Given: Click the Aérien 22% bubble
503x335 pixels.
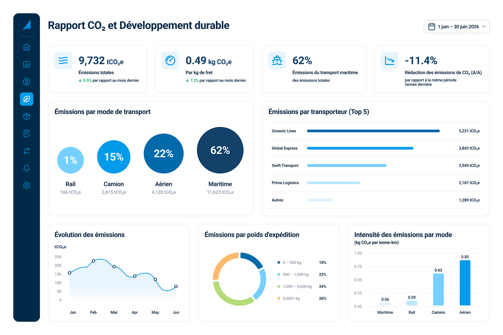Looking at the screenshot, I should 163,154.
